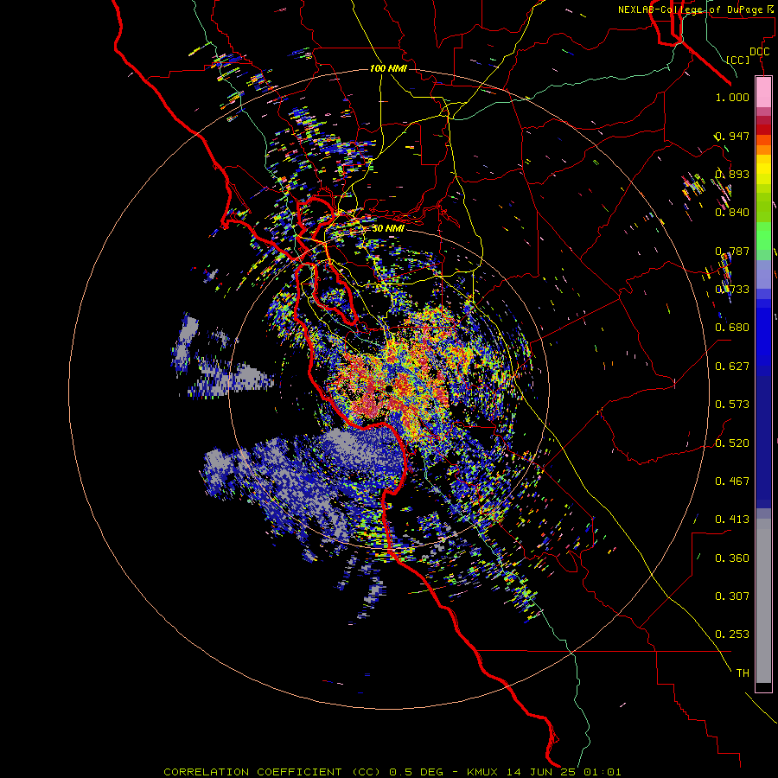Click the 0.413 legend value
778x778 pixels.
[x=732, y=520]
